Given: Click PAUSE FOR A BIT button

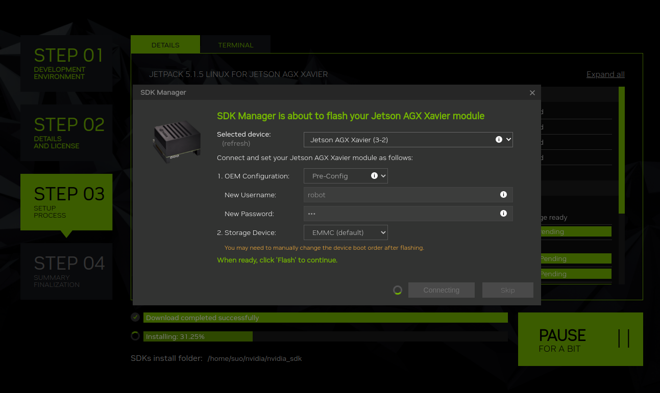Looking at the screenshot, I should pyautogui.click(x=580, y=339).
